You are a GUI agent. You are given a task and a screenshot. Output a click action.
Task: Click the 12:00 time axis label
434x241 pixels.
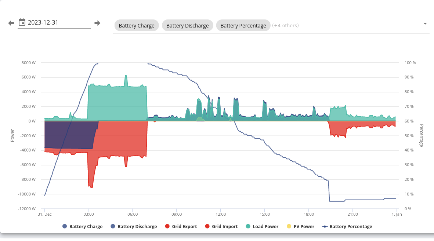coord(221,214)
